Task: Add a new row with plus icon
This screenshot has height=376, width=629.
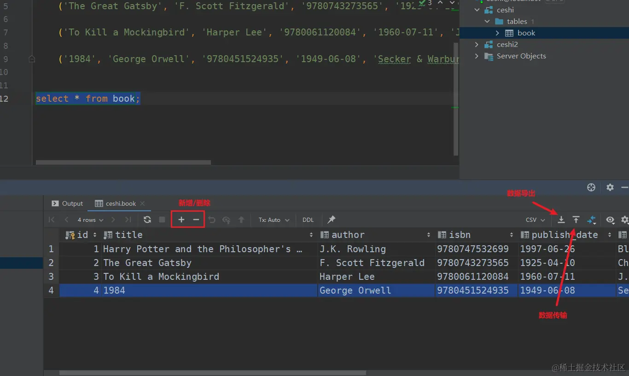Action: [x=181, y=220]
